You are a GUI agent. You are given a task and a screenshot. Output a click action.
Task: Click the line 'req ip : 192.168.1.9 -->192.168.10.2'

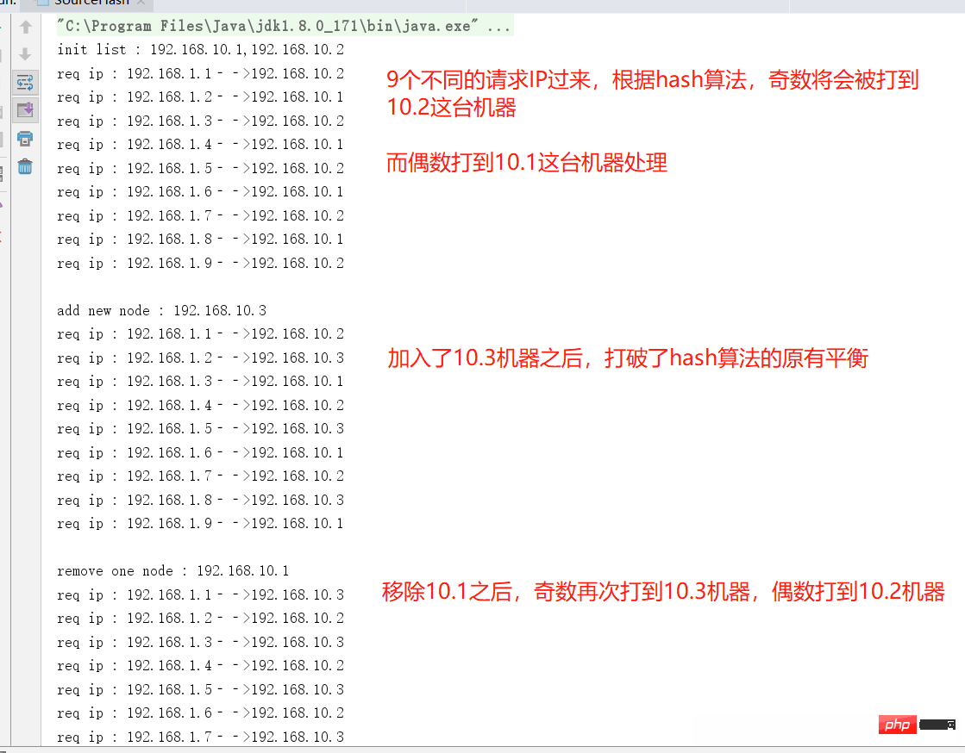click(x=201, y=263)
